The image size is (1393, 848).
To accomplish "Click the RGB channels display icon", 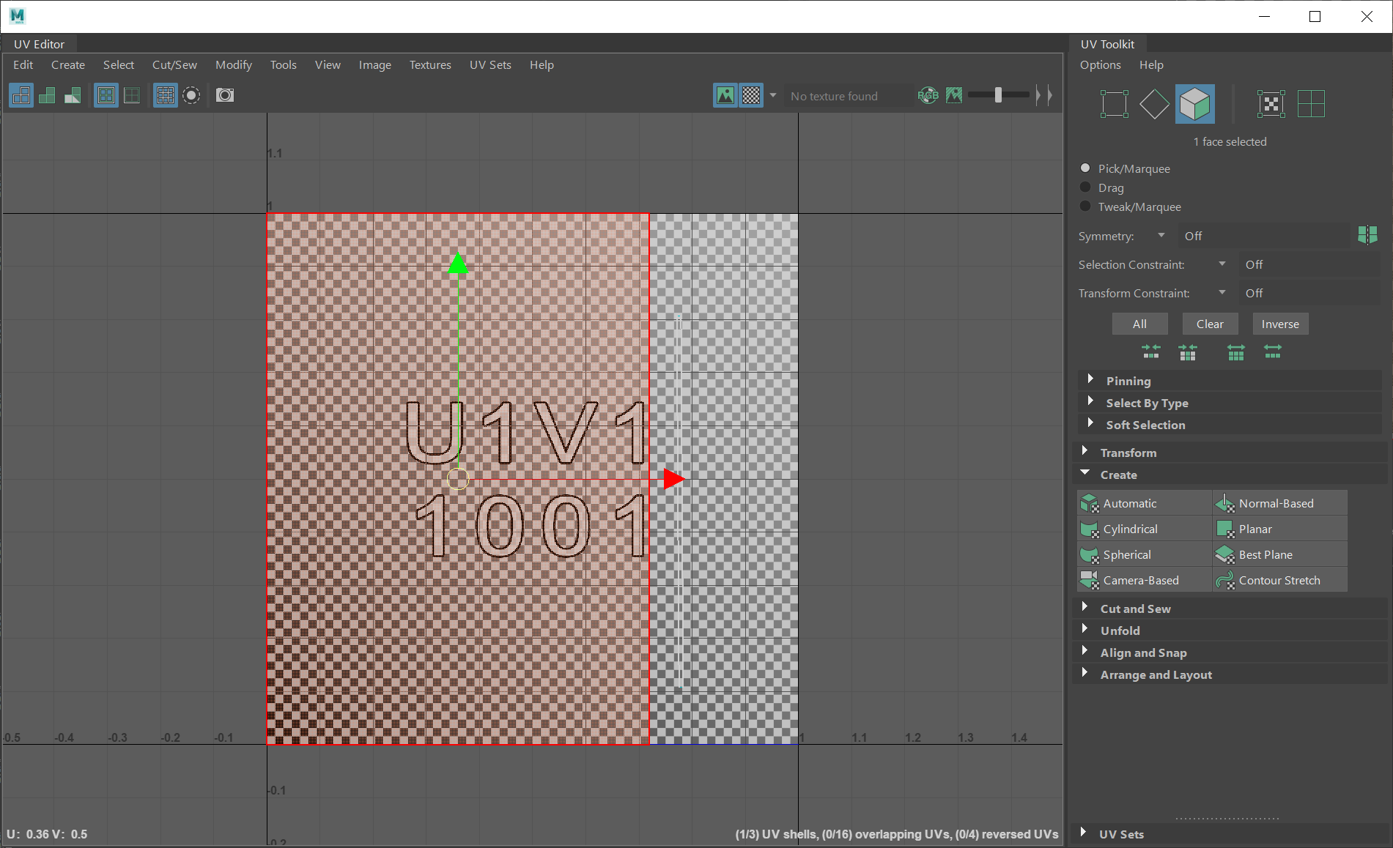I will (x=928, y=95).
